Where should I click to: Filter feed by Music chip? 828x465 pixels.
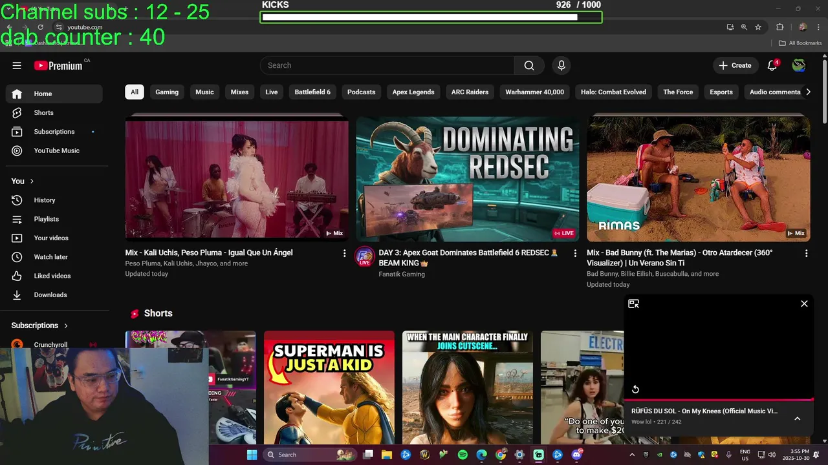[204, 92]
